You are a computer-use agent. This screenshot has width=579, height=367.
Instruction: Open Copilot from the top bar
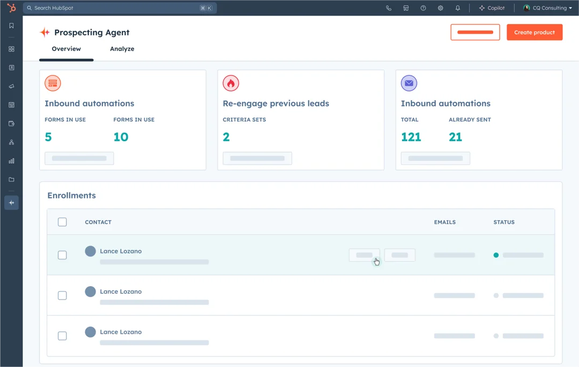(491, 7)
